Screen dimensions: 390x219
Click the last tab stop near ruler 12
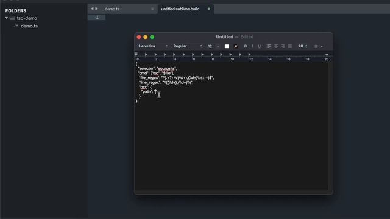coord(249,54)
